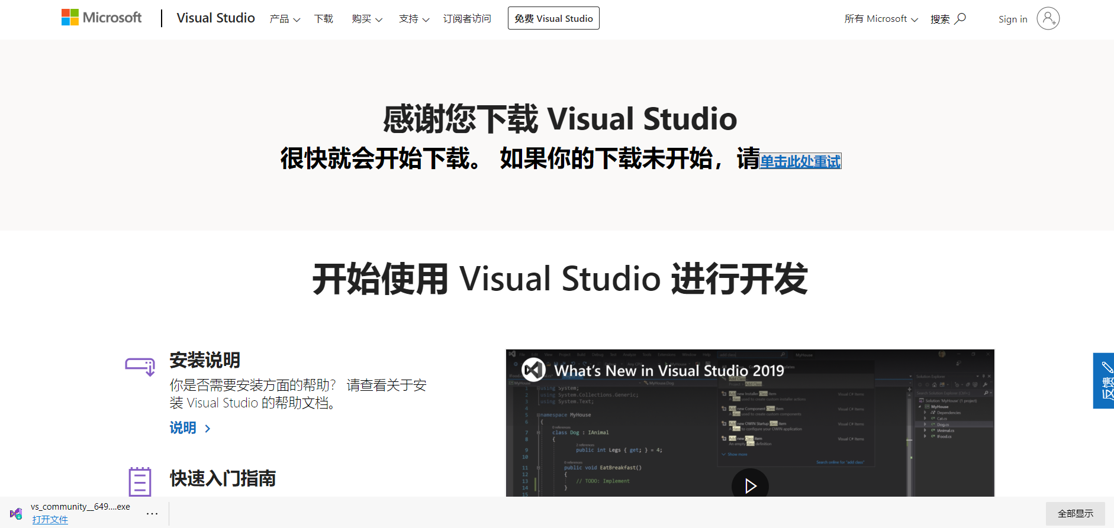Click the Sign in link
Viewport: 1114px width, 528px height.
tap(1013, 19)
